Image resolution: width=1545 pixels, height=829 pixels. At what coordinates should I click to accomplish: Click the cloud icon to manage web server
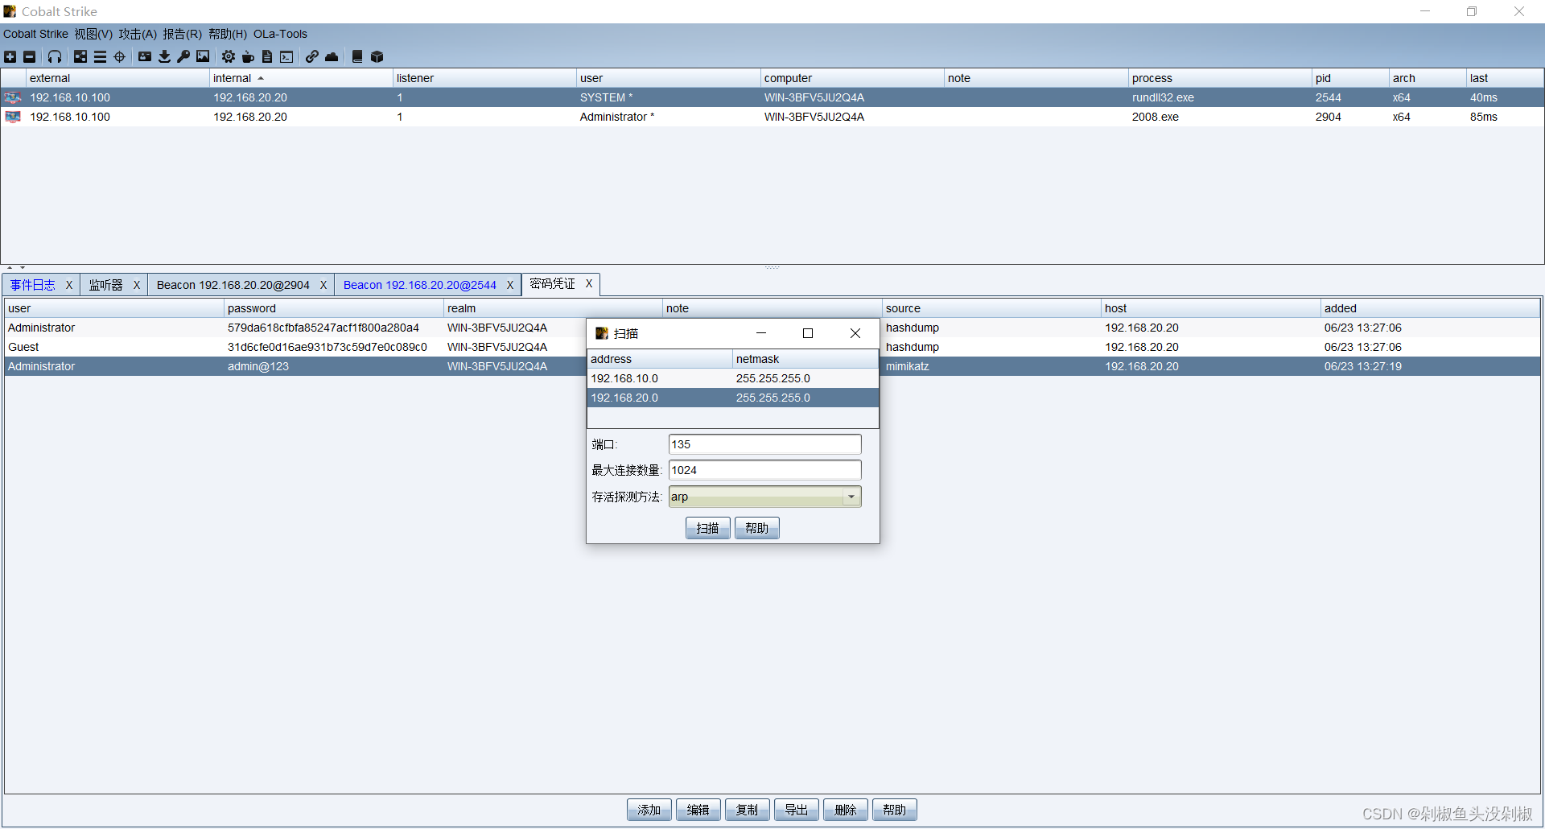[x=332, y=56]
